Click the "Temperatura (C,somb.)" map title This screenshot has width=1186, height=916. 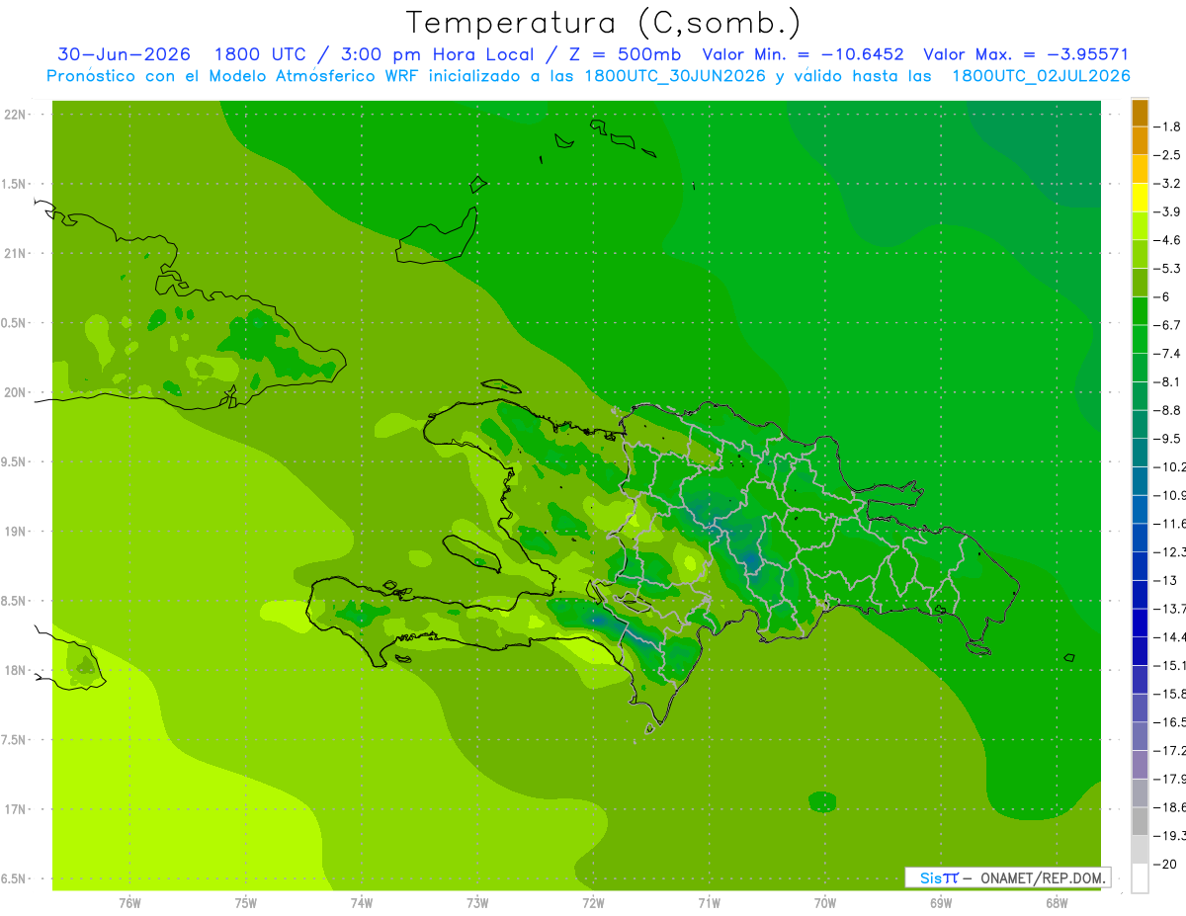click(x=603, y=23)
